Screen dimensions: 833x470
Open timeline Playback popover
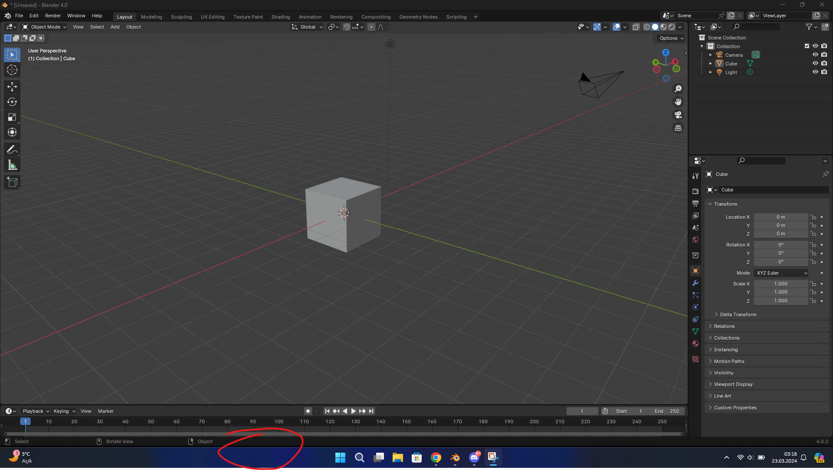(36, 411)
